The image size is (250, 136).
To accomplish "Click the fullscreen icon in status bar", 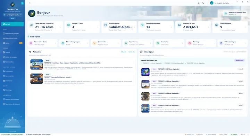I will tap(248, 135).
